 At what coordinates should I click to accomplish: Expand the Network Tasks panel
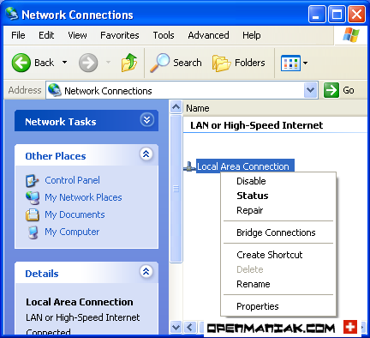click(147, 120)
